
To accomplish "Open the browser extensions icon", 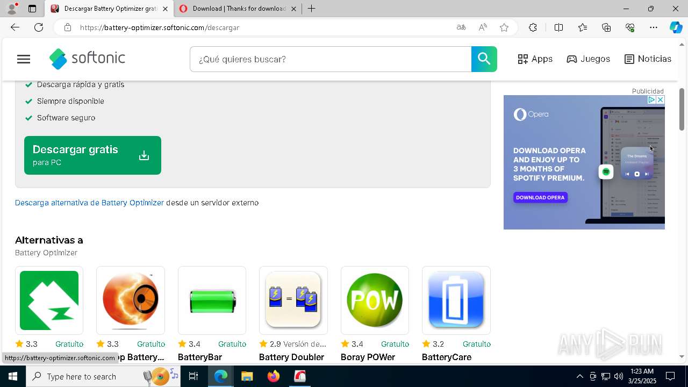I will (533, 27).
